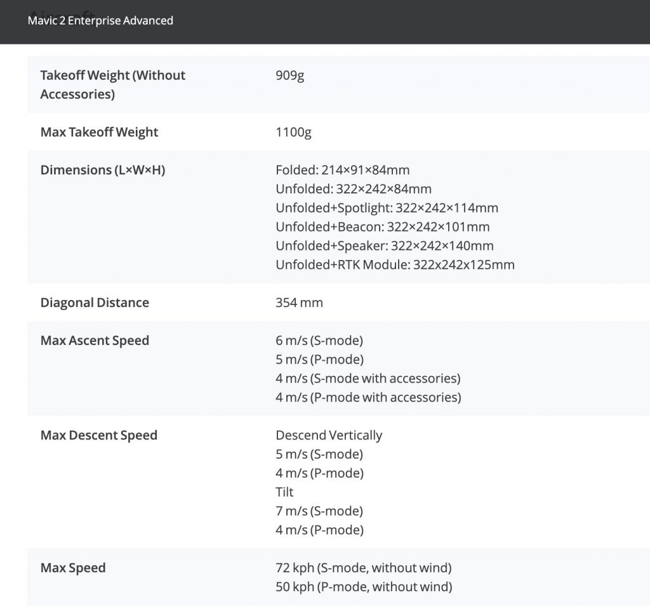Click the 1100g max takeoff weight value

(x=293, y=132)
